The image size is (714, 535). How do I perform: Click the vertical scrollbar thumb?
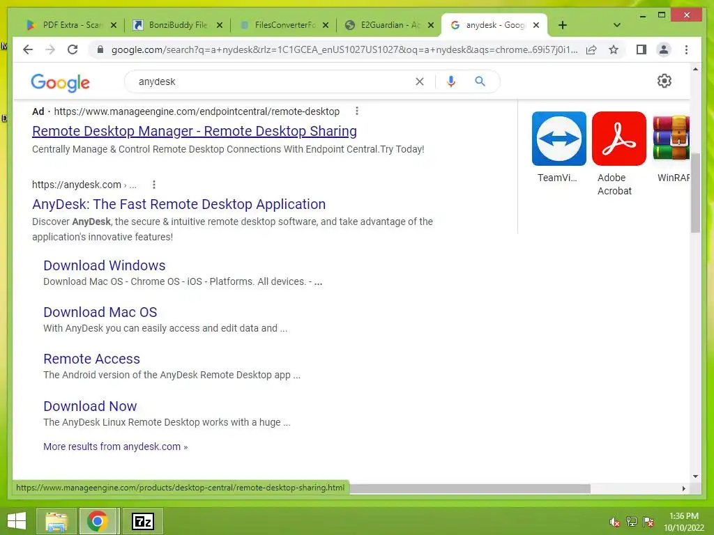[x=695, y=194]
